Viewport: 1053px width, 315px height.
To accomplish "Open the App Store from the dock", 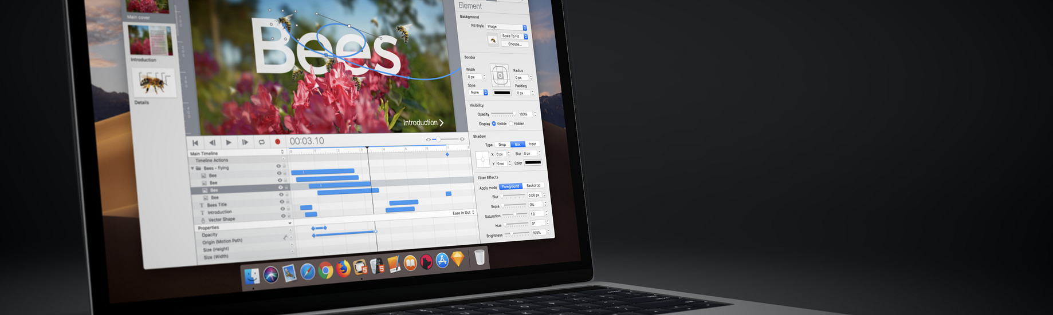I will point(442,261).
